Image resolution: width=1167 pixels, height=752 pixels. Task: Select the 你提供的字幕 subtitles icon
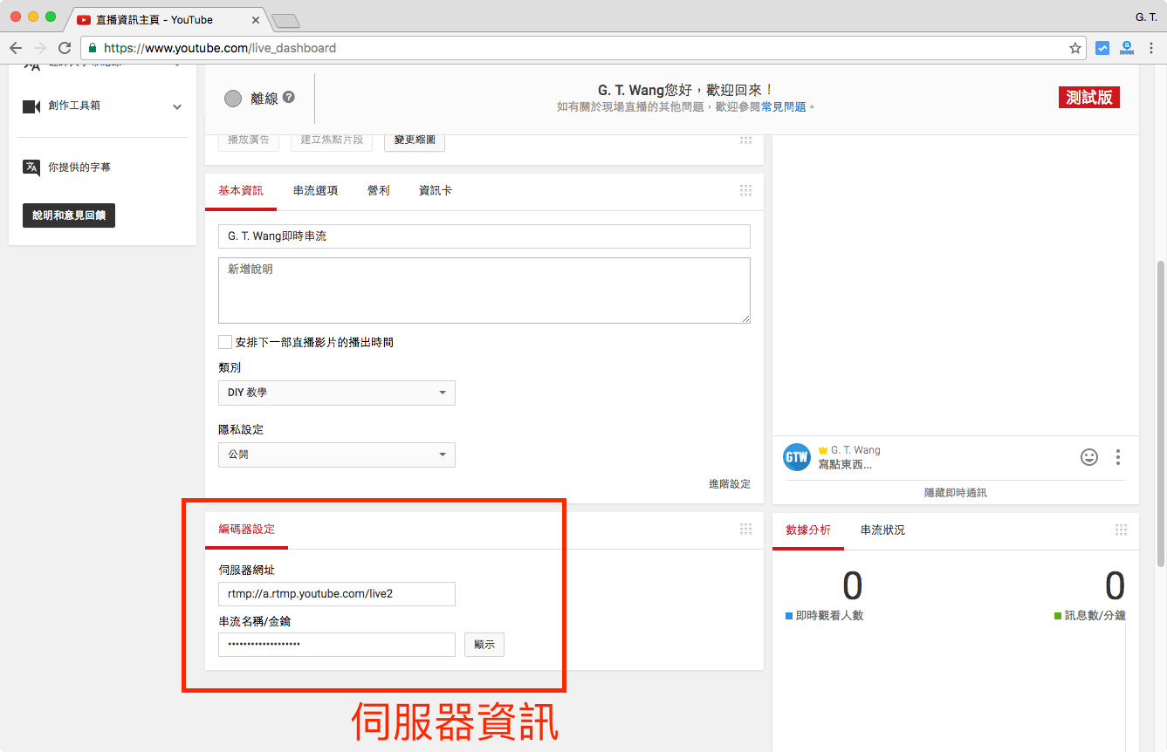click(x=31, y=166)
